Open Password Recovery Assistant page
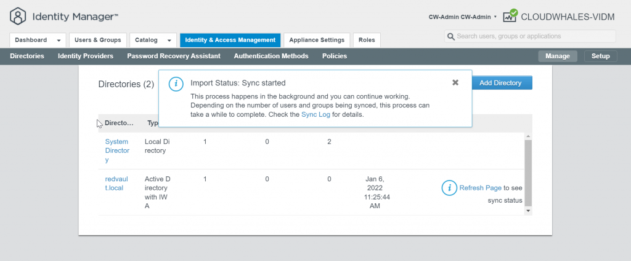Image resolution: width=631 pixels, height=261 pixels. click(x=173, y=56)
